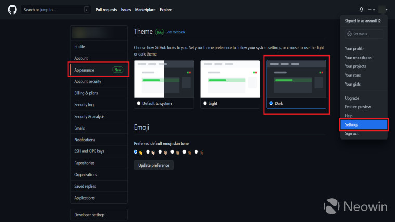395x222 pixels.
Task: Open Repositories settings in sidebar
Action: 99,163
